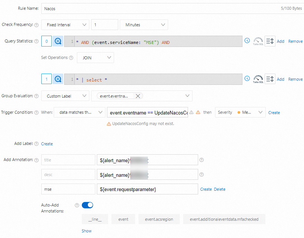304x238 pixels.
Task: Toggle Turbo SQL gauge for query 0
Action: click(x=258, y=41)
